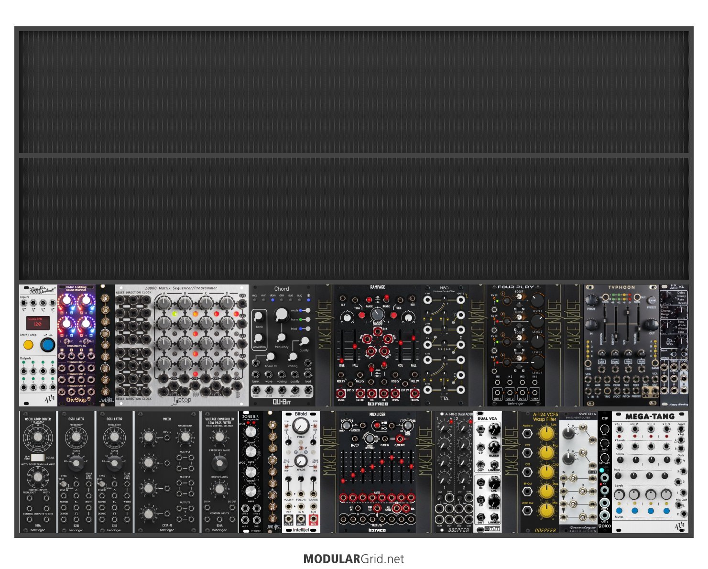This screenshot has height=569, width=708.
Task: Click the 4/MIX output jack on Four Play
Action: 535,392
